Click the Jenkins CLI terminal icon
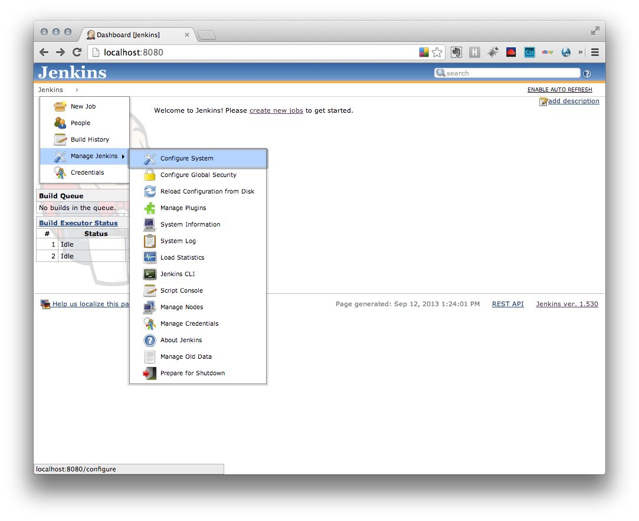The height and width of the screenshot is (521, 639). click(x=149, y=274)
